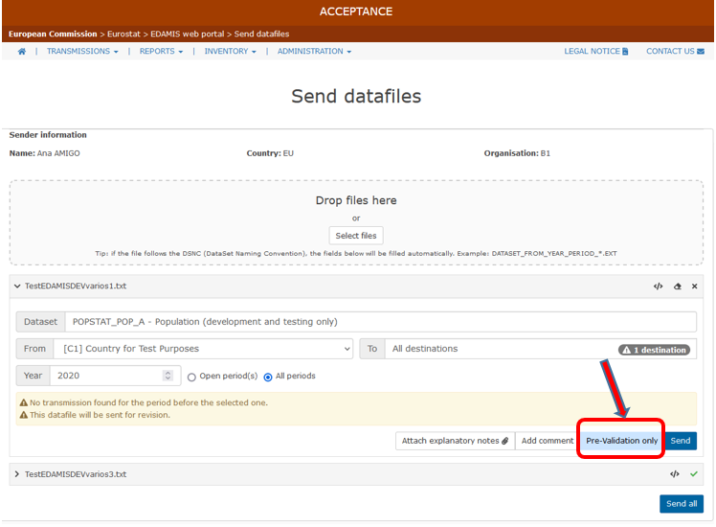The width and height of the screenshot is (716, 527).
Task: Click warning icon beside No transmission found message
Action: coord(24,402)
